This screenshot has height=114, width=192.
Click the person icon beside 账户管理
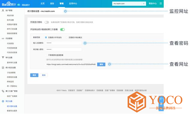coord(3,10)
